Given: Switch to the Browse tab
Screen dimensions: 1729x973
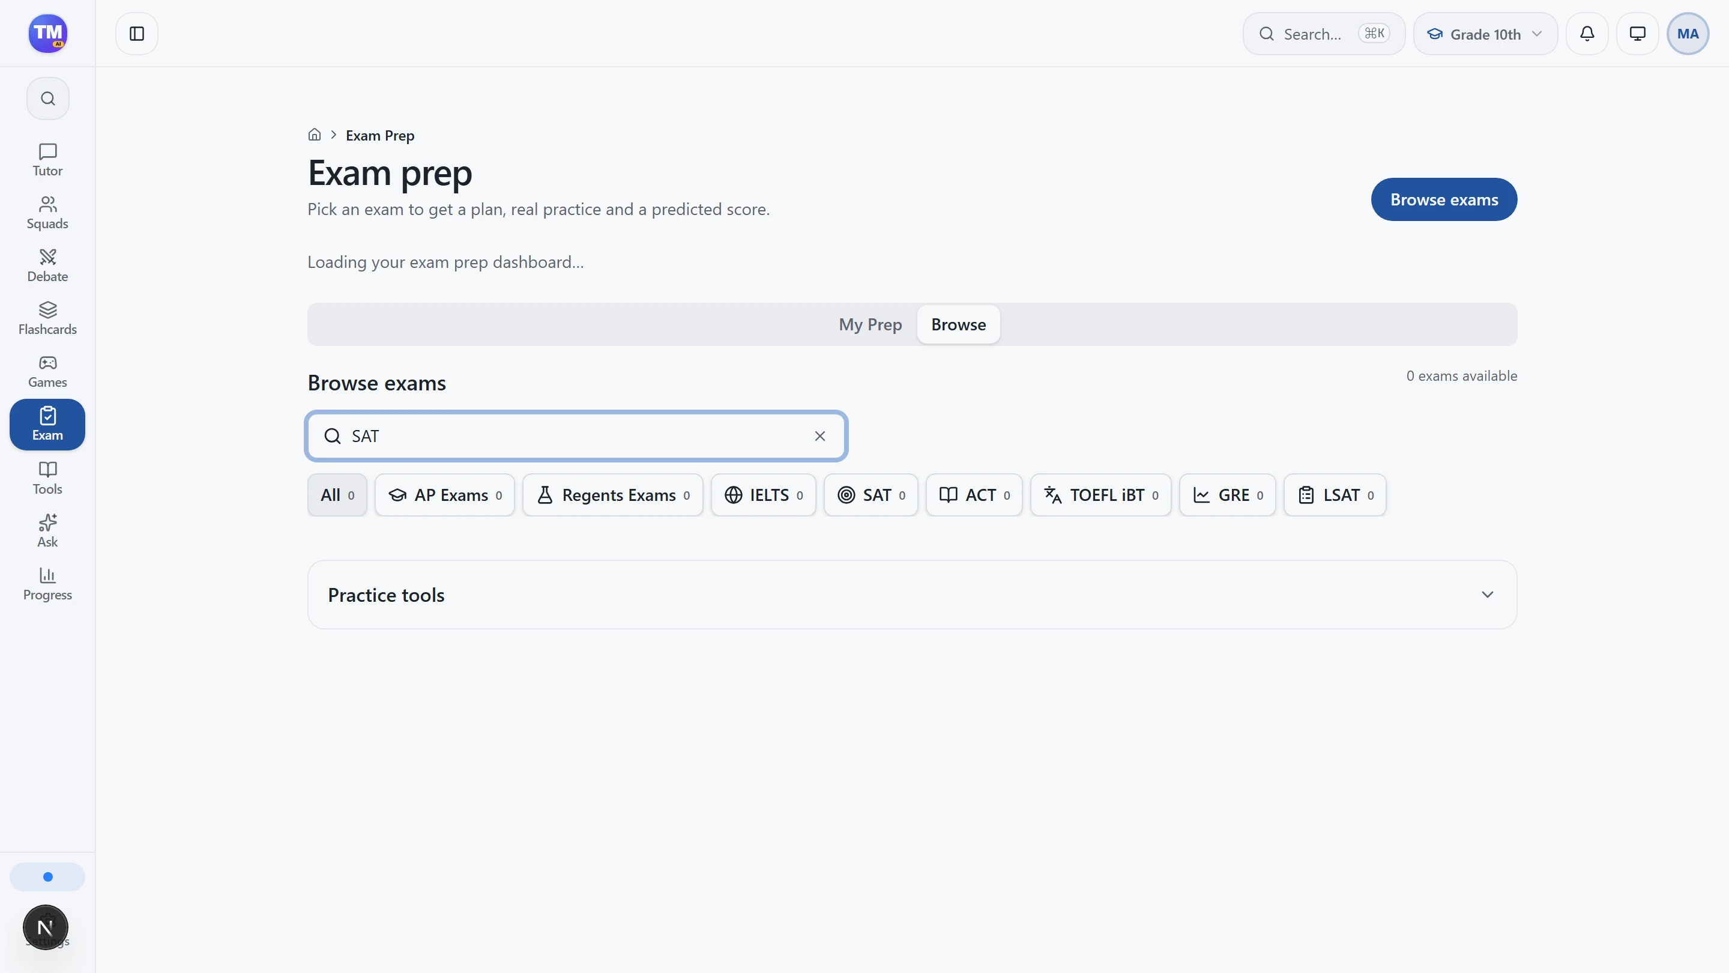Looking at the screenshot, I should pyautogui.click(x=959, y=324).
